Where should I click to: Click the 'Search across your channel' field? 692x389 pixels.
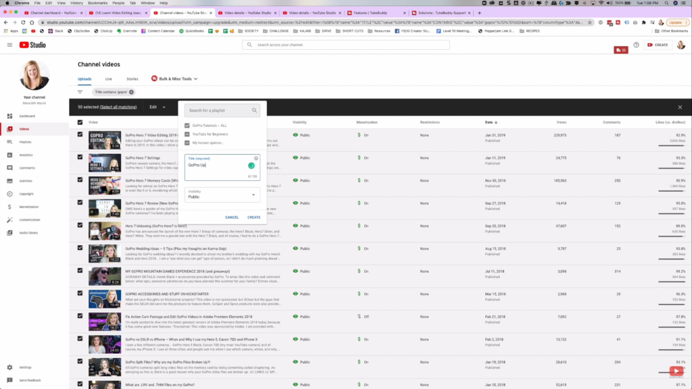(x=346, y=45)
